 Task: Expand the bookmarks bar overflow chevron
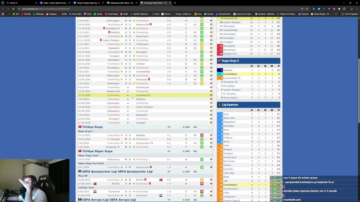tap(336, 14)
